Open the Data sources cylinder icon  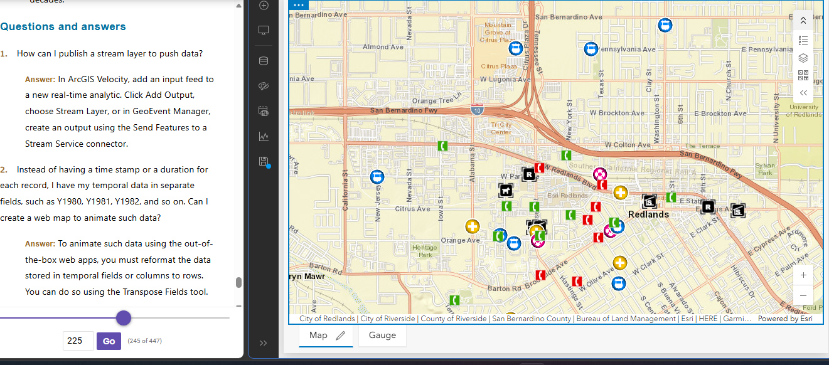tap(264, 61)
